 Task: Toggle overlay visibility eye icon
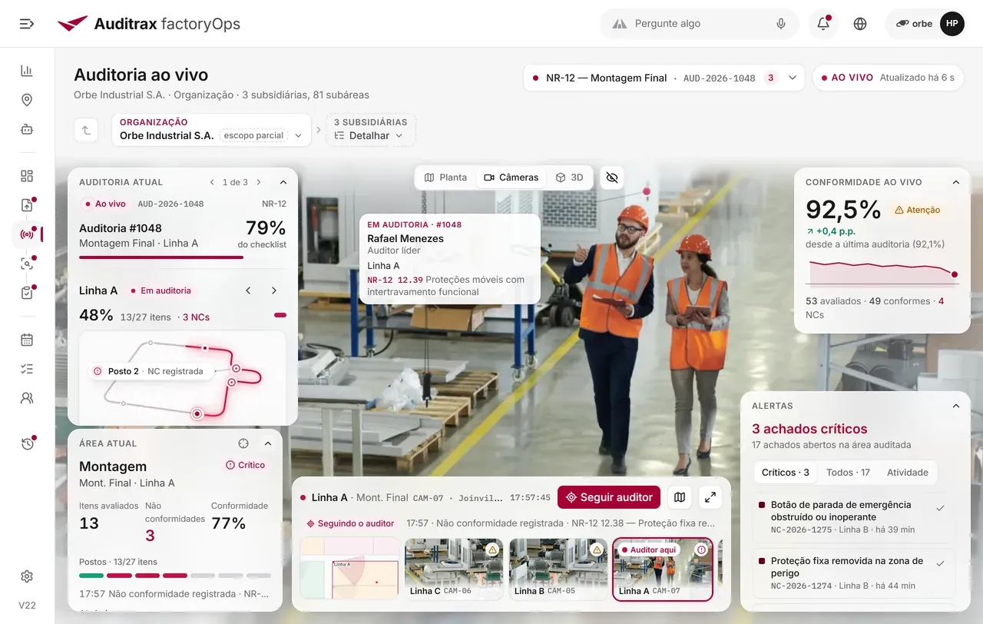612,178
